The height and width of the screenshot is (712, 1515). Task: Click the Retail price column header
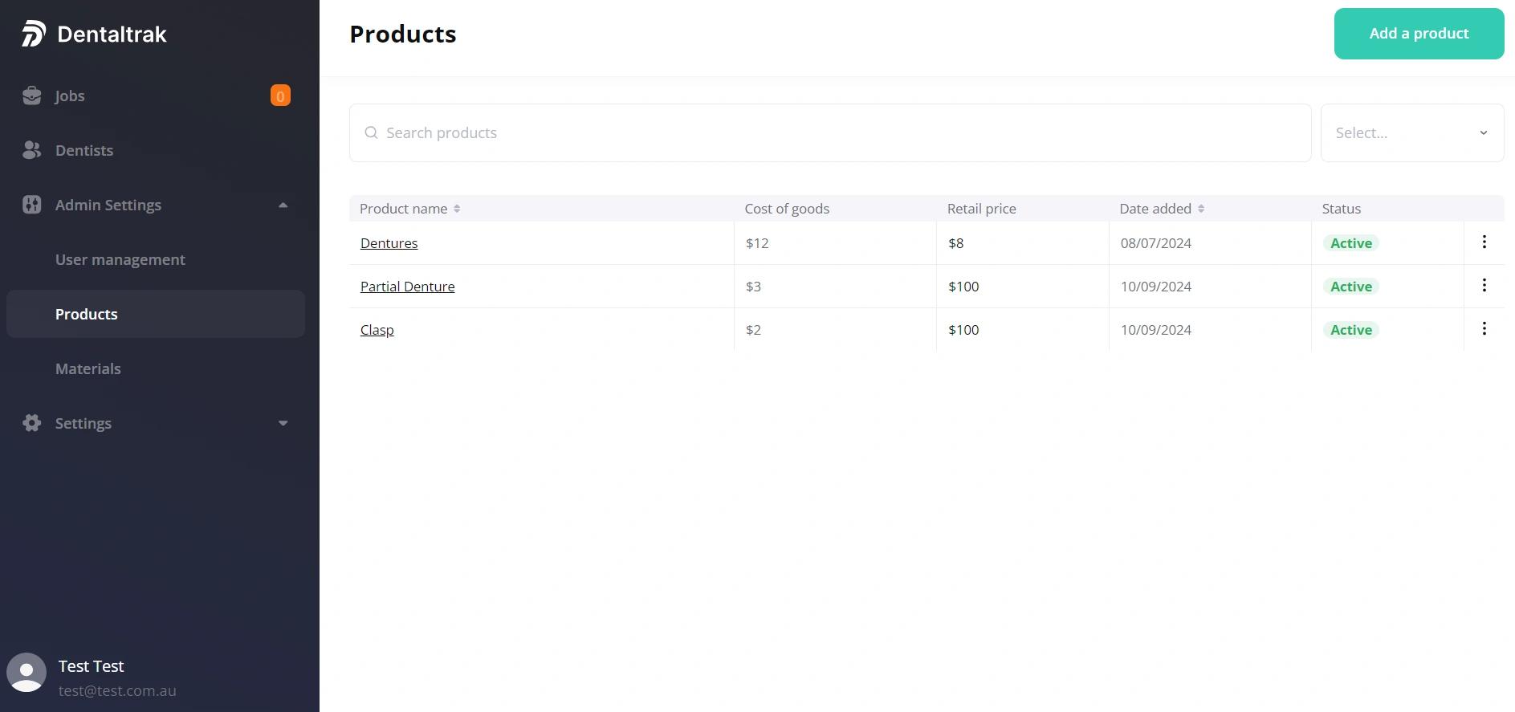[981, 209]
